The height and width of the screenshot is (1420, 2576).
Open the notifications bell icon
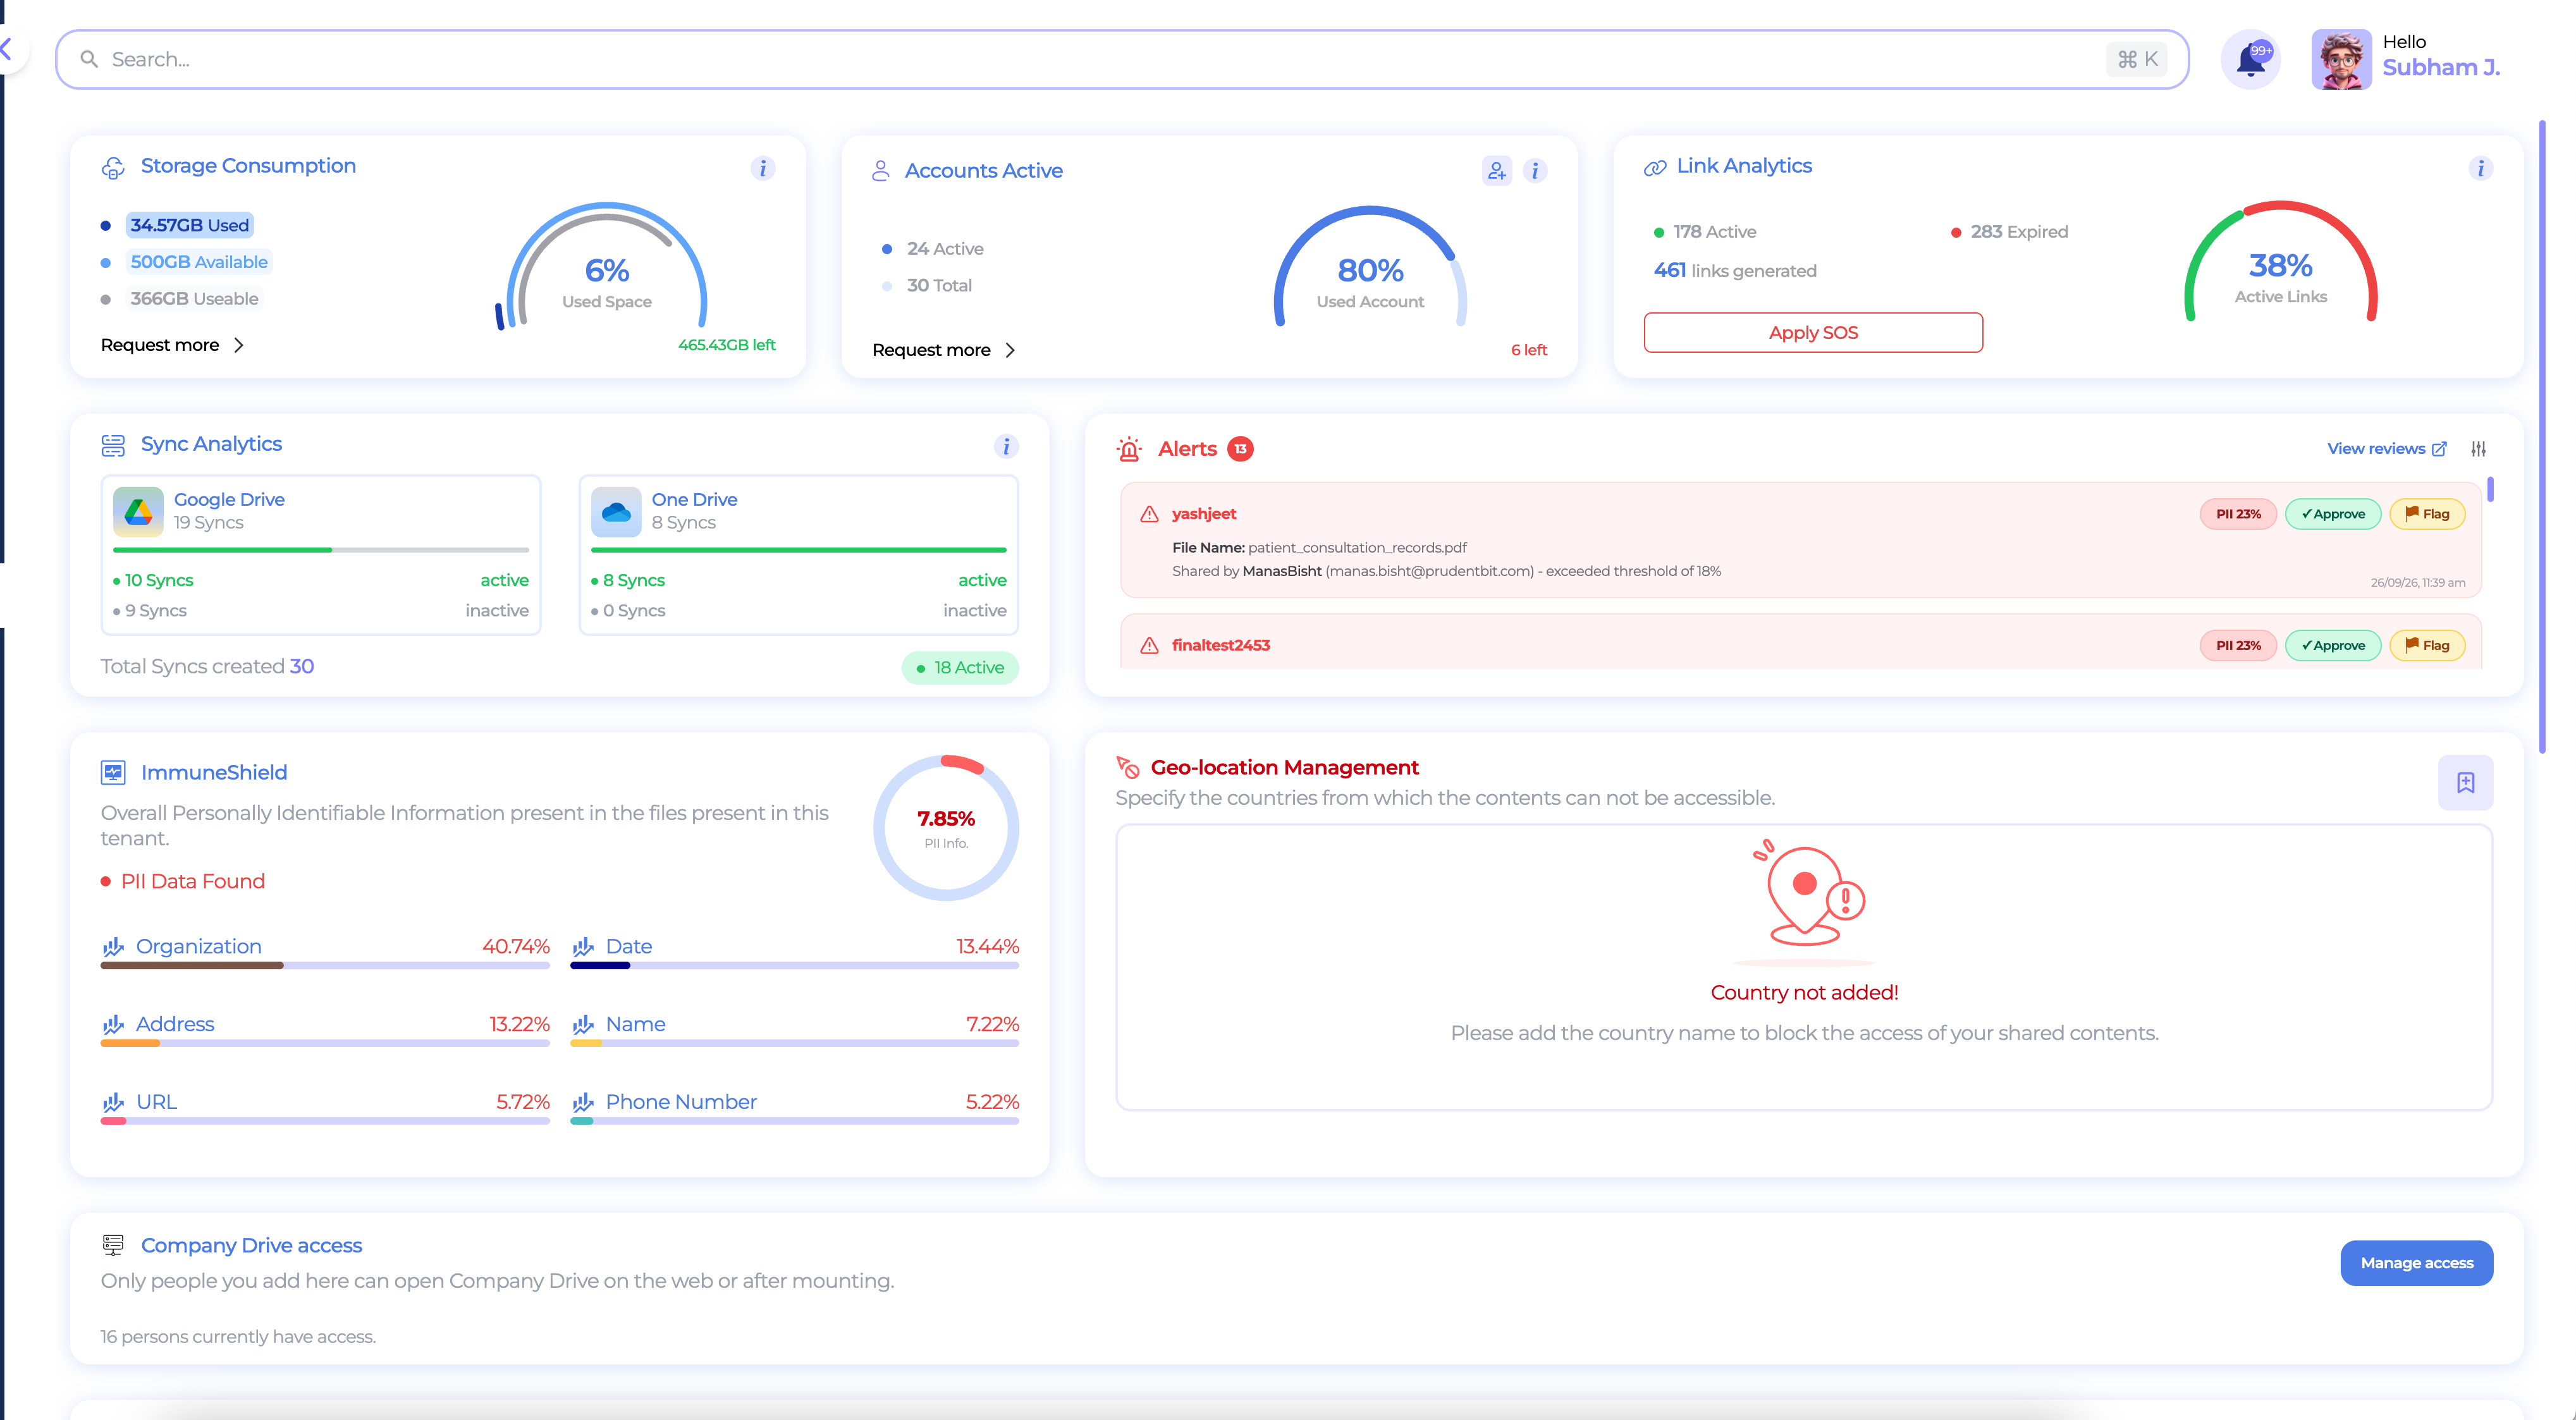pyautogui.click(x=2250, y=60)
